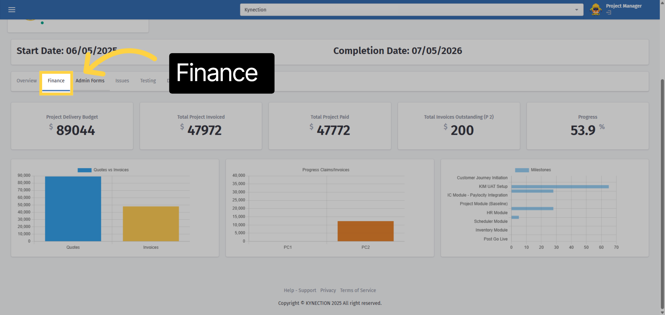Select the Finance tab

(x=56, y=81)
